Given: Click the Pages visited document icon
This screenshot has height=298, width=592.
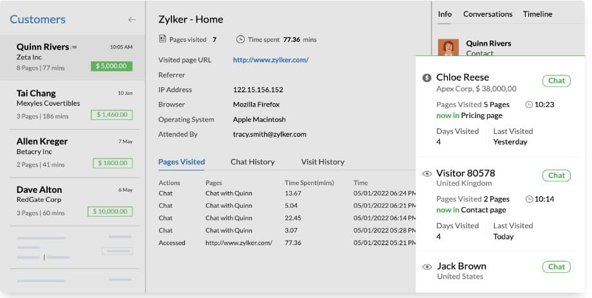Looking at the screenshot, I should coord(162,39).
